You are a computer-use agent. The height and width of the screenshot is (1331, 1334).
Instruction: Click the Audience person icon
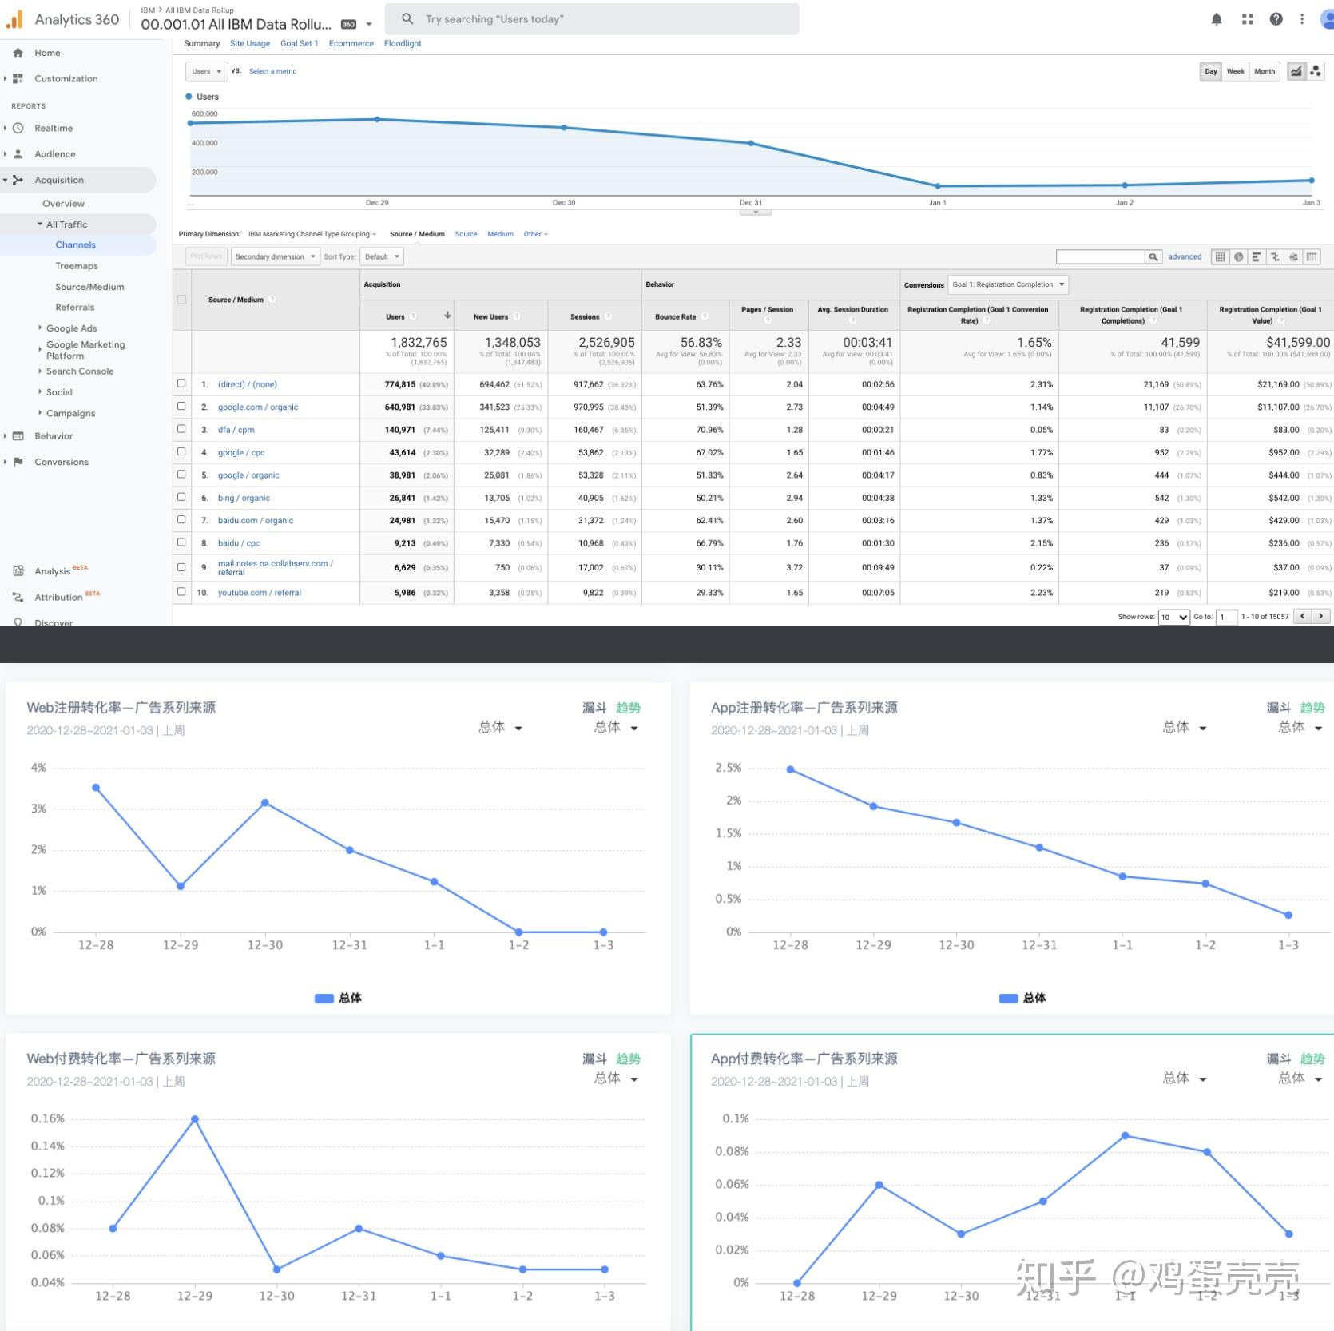(x=18, y=153)
